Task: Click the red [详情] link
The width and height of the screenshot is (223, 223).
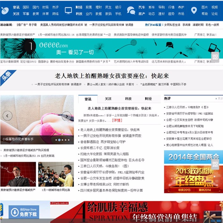Action: point(117,120)
